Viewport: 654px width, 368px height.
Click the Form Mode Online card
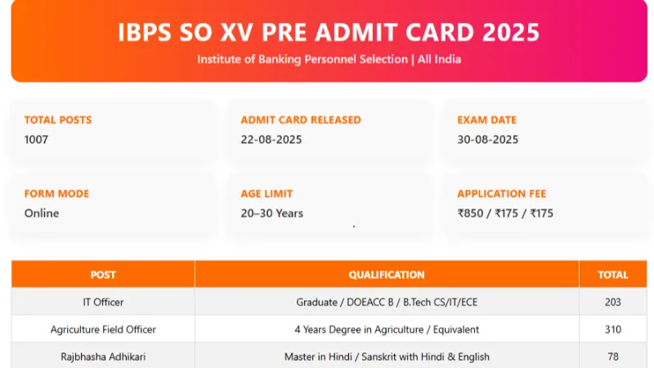coord(113,204)
